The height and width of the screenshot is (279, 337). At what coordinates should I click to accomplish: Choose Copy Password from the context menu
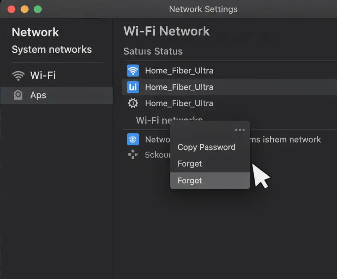[x=207, y=147]
